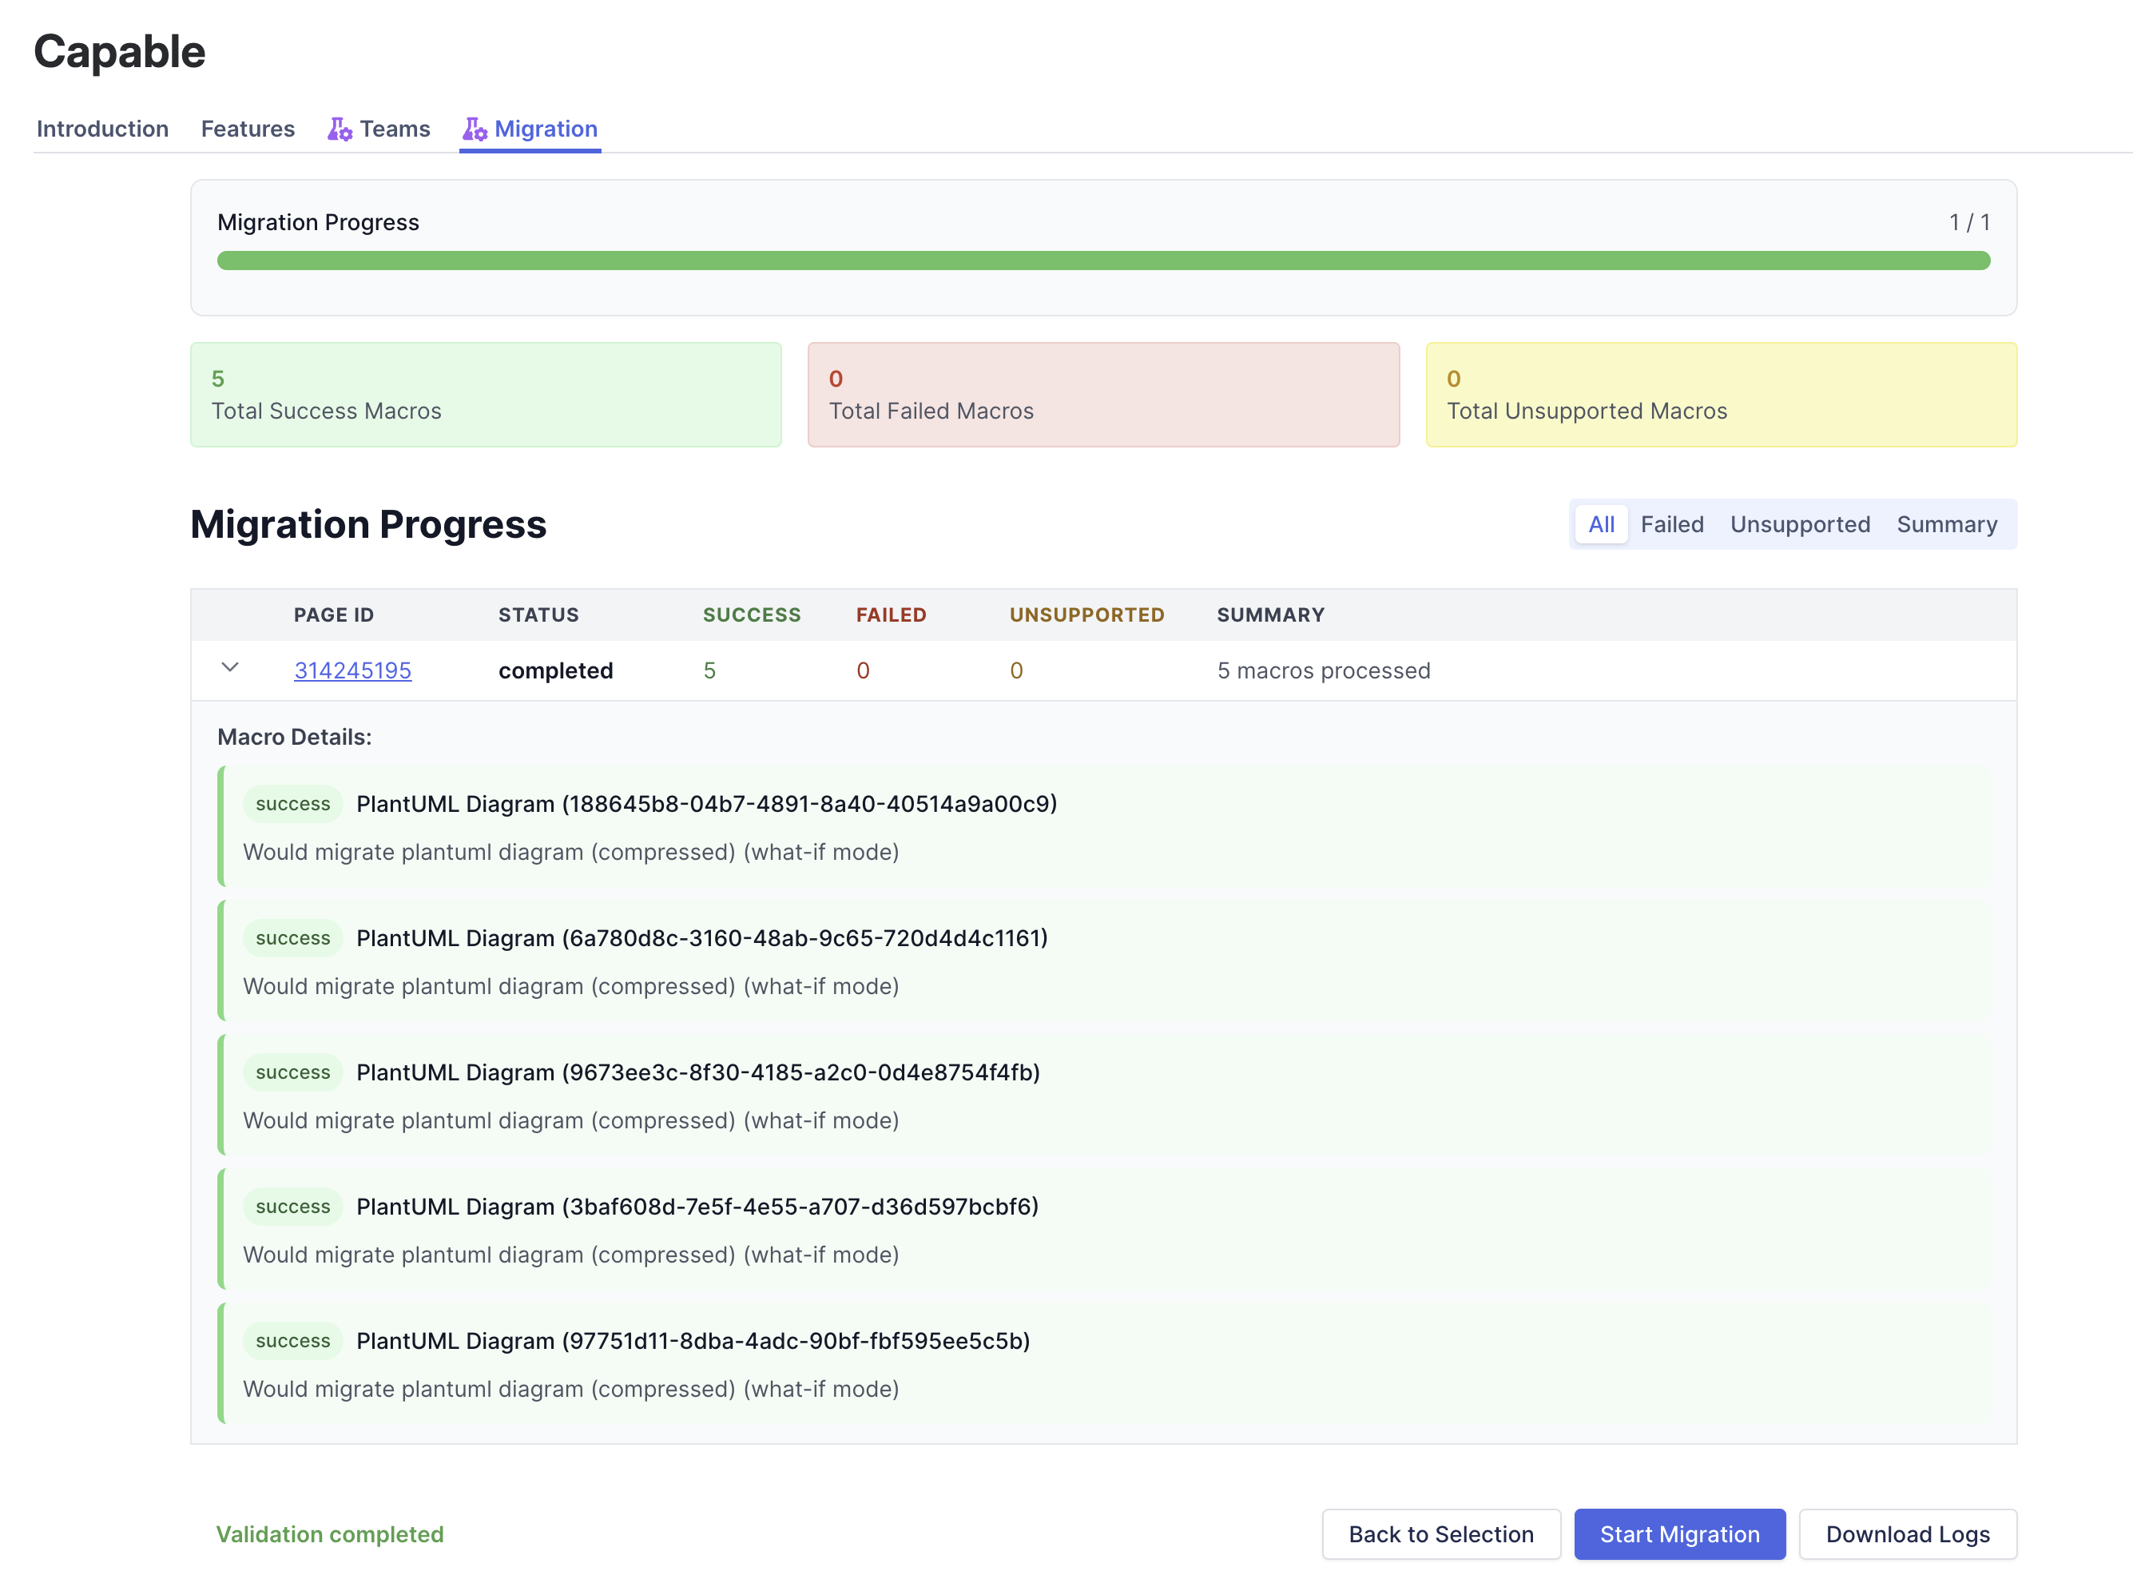Click Start Migration
This screenshot has width=2133, height=1595.
coord(1678,1533)
